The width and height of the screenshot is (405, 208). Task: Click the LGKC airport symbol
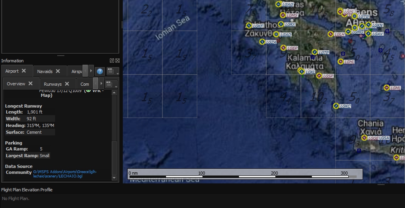[336, 106]
